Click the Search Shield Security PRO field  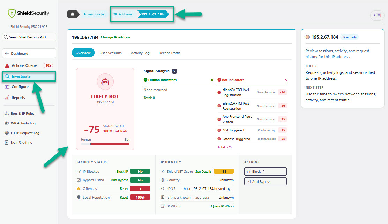[x=29, y=37]
